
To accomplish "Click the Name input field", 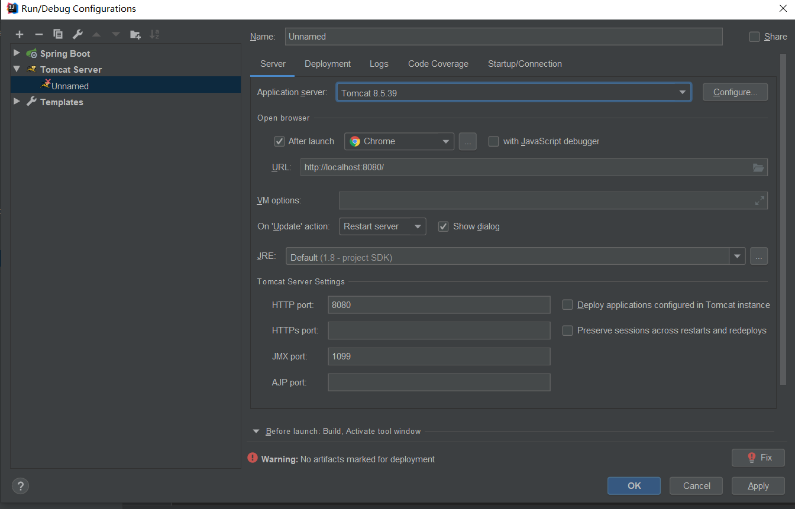I will [x=504, y=37].
